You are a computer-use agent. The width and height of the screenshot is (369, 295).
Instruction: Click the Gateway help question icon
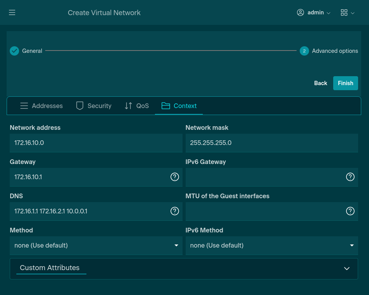pyautogui.click(x=175, y=177)
